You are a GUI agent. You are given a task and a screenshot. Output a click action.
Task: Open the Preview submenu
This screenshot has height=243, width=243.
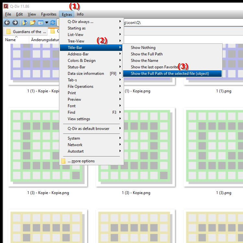(92, 99)
